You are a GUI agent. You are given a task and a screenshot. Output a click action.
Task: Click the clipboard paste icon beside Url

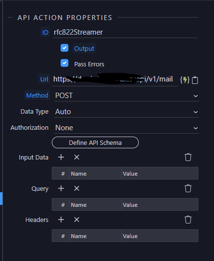195,80
